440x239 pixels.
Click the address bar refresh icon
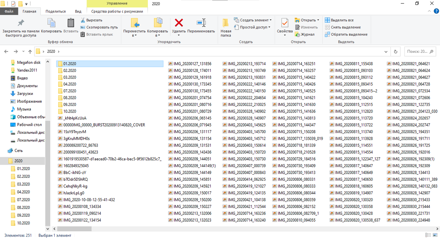tap(396, 51)
